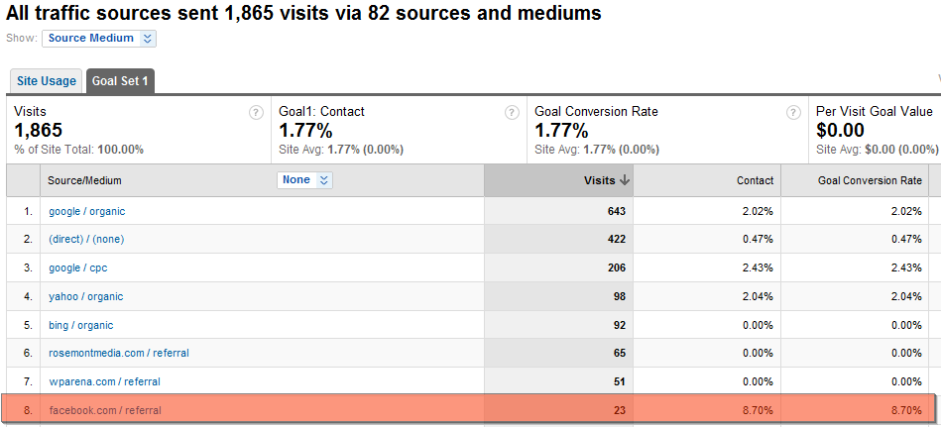
Task: Click help icon beside Goal1: Contact
Action: (512, 112)
